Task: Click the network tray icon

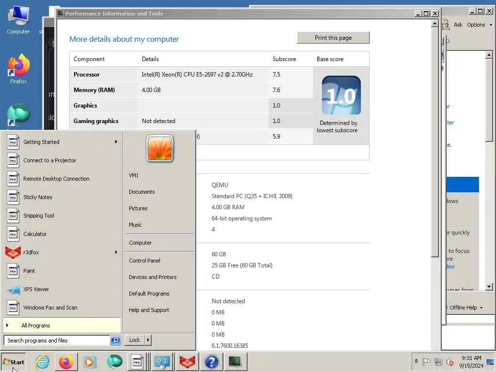Action: tap(438, 361)
